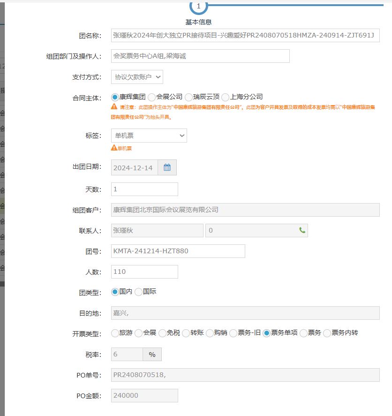Edit the 团号 group number field
Viewport: 392px width, 416px height.
click(178, 251)
